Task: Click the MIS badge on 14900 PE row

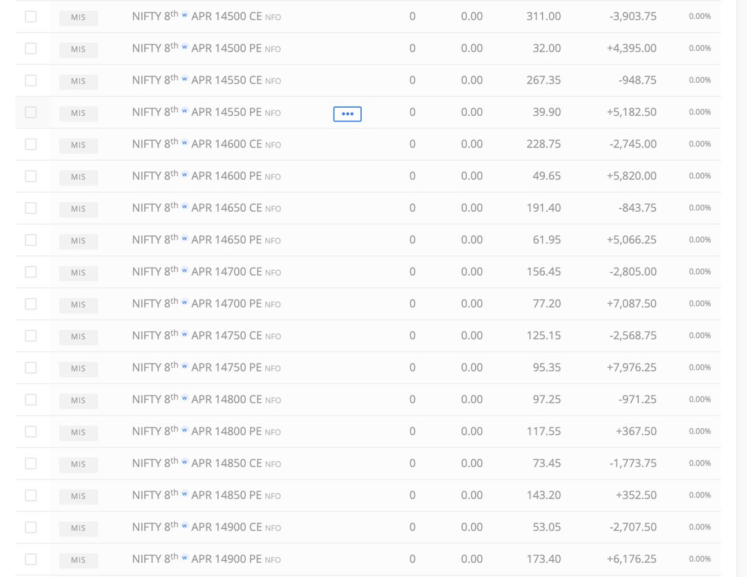Action: point(78,561)
